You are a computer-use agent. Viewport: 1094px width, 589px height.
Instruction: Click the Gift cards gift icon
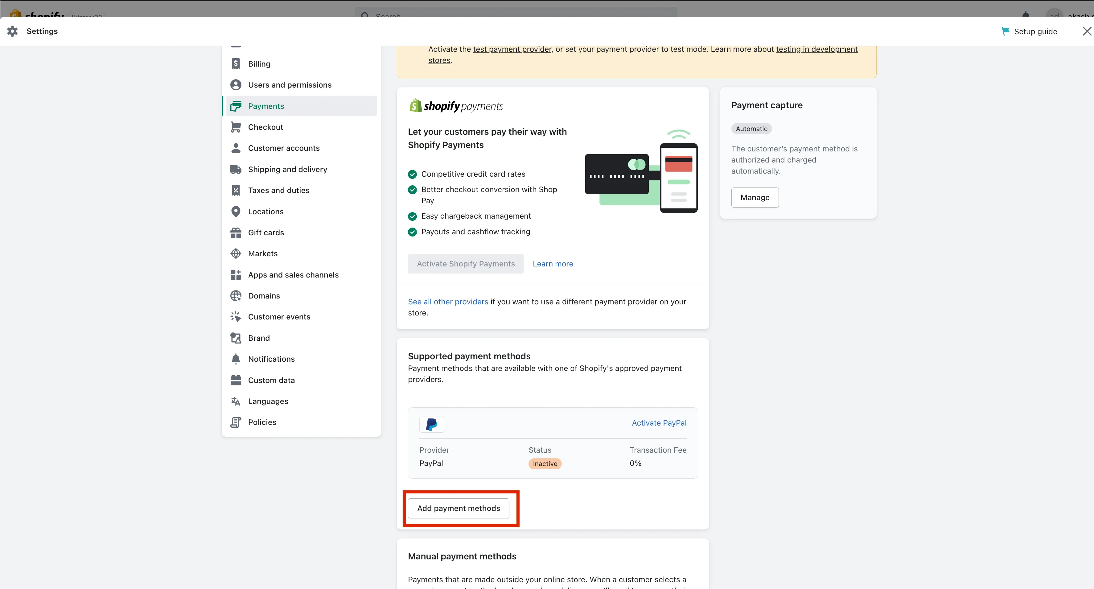pos(236,233)
